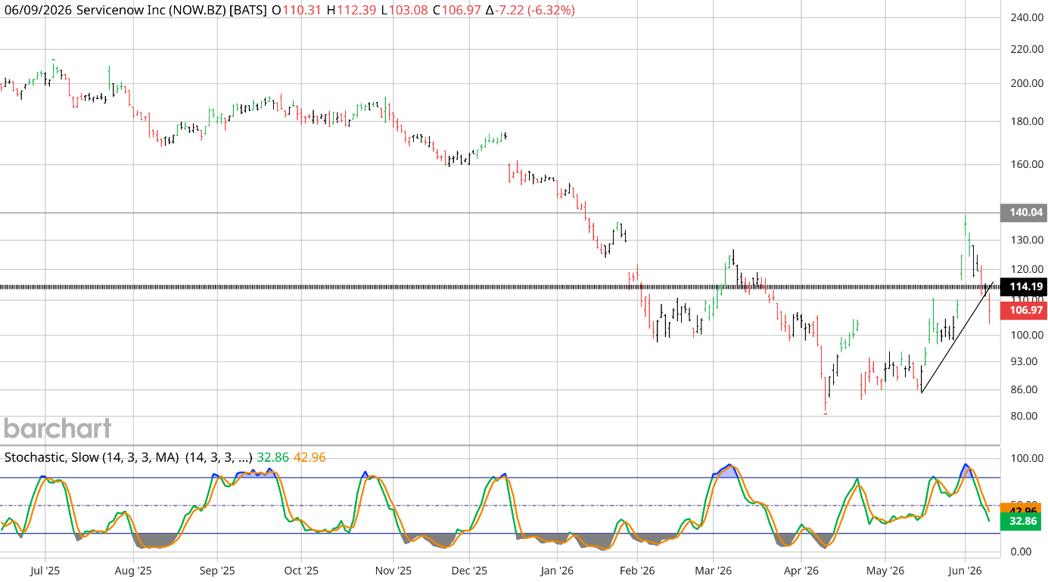Click the Apr '26 date axis label
This screenshot has width=1048, height=582.
click(801, 570)
